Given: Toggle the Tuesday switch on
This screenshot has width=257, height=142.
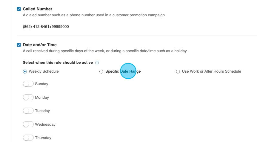Looking at the screenshot, I should point(28,111).
